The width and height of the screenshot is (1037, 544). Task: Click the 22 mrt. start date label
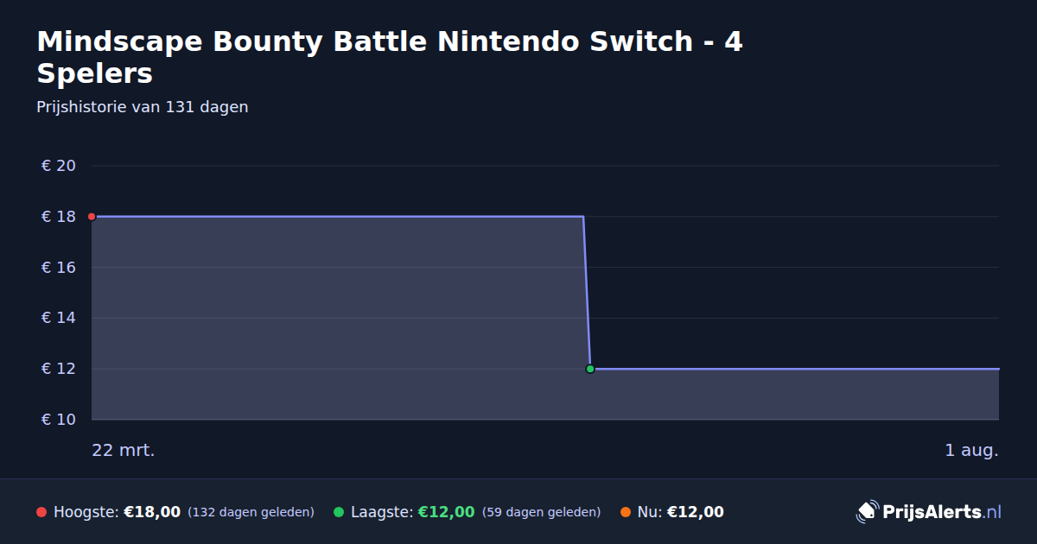(x=124, y=450)
